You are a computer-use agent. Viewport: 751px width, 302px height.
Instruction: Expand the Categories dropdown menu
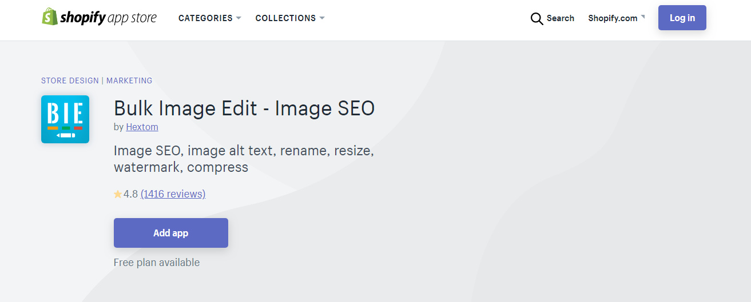(210, 18)
